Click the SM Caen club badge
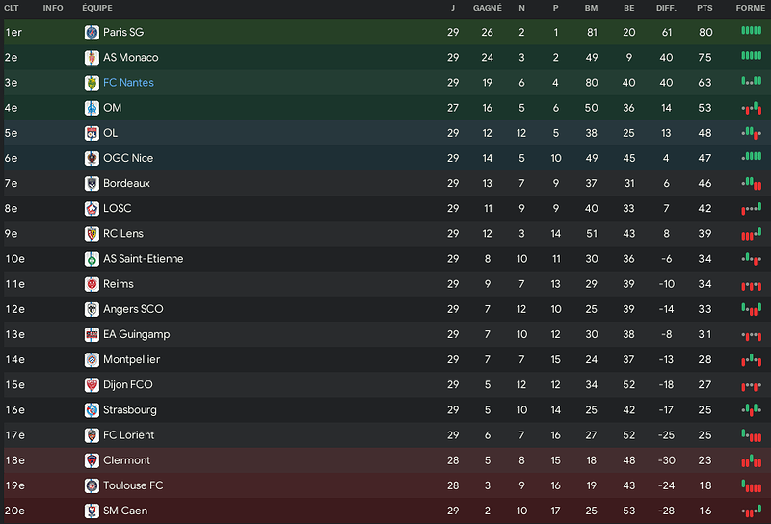This screenshot has height=524, width=771. pos(92,511)
